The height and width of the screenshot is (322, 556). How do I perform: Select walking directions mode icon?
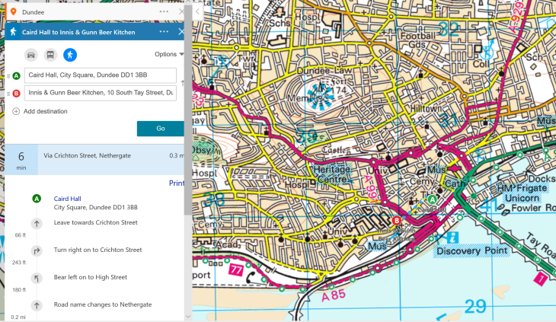point(69,55)
